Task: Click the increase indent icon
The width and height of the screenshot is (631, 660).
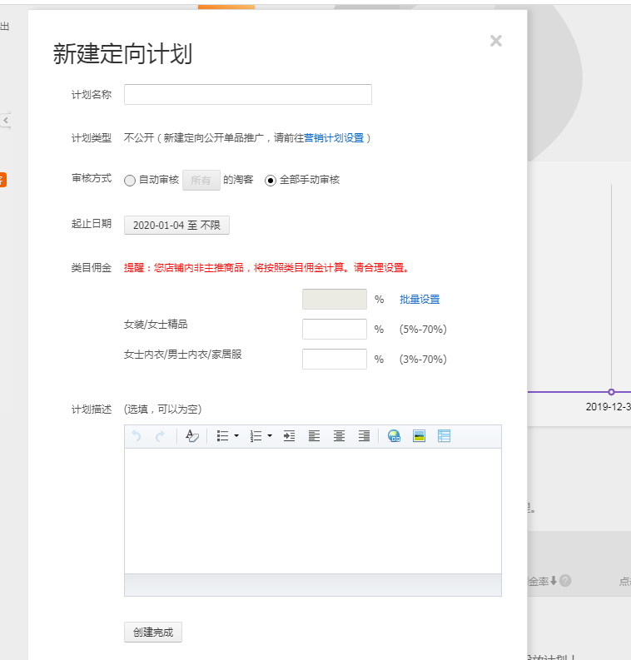Action: (x=289, y=436)
